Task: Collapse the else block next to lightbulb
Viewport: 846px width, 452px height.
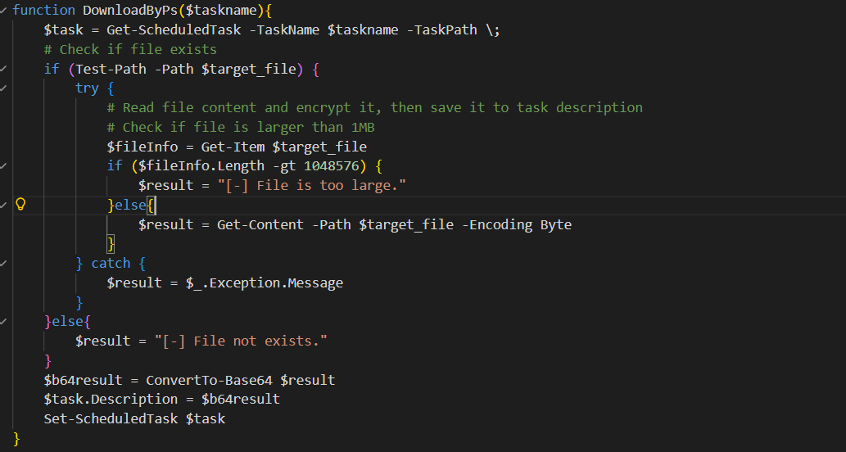Action: click(x=3, y=205)
